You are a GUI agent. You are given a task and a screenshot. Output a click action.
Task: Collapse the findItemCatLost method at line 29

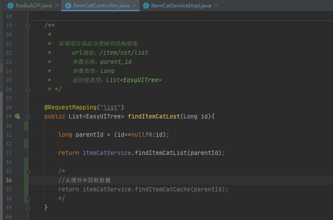click(28, 117)
